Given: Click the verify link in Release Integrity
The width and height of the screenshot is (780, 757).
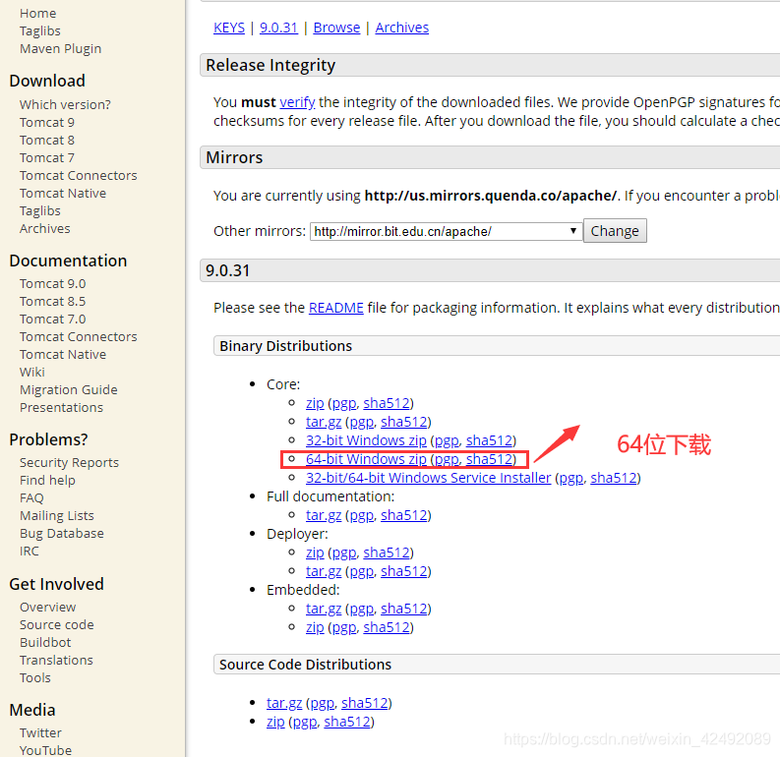Looking at the screenshot, I should pyautogui.click(x=297, y=102).
